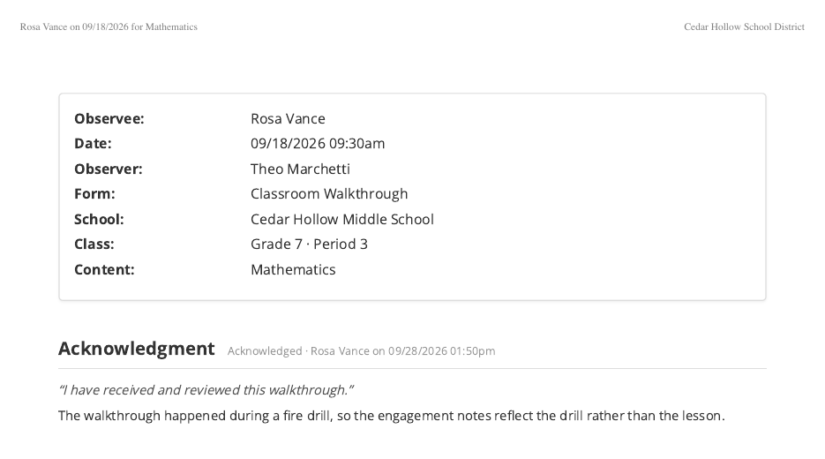Image resolution: width=825 pixels, height=459 pixels.
Task: Click the Content label
Action: (104, 269)
